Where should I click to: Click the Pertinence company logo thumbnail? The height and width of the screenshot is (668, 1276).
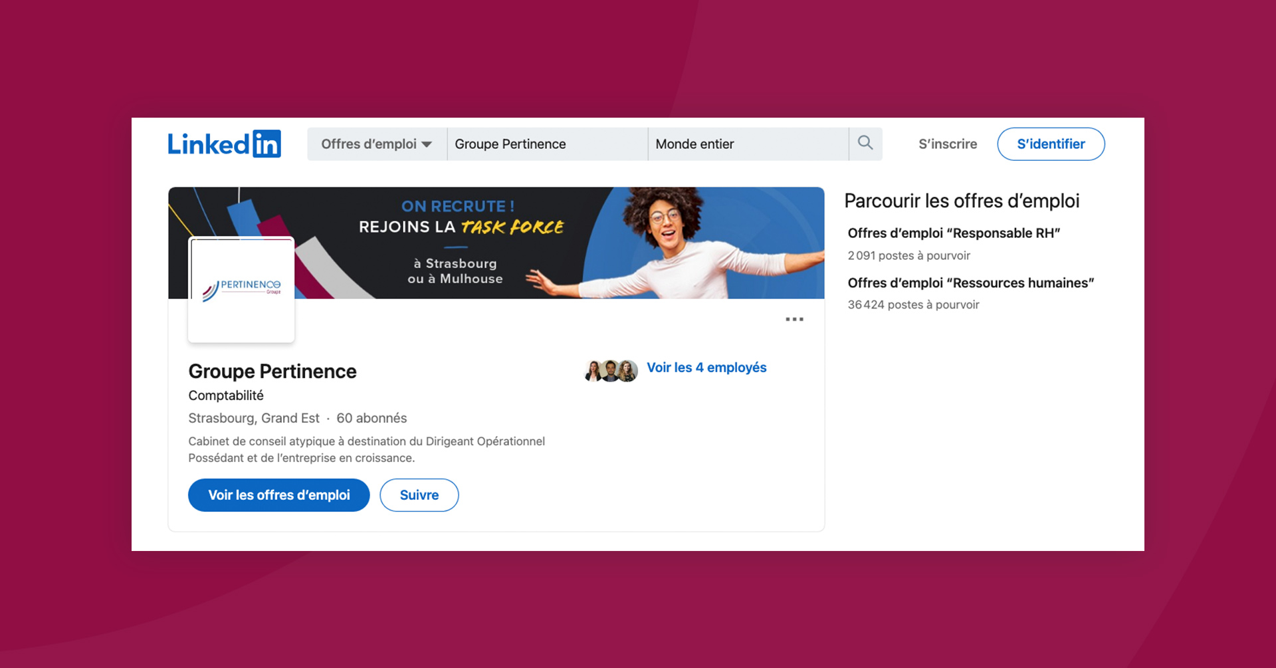coord(241,290)
